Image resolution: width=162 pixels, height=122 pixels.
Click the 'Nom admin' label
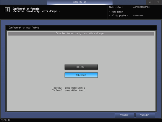coord(118,12)
